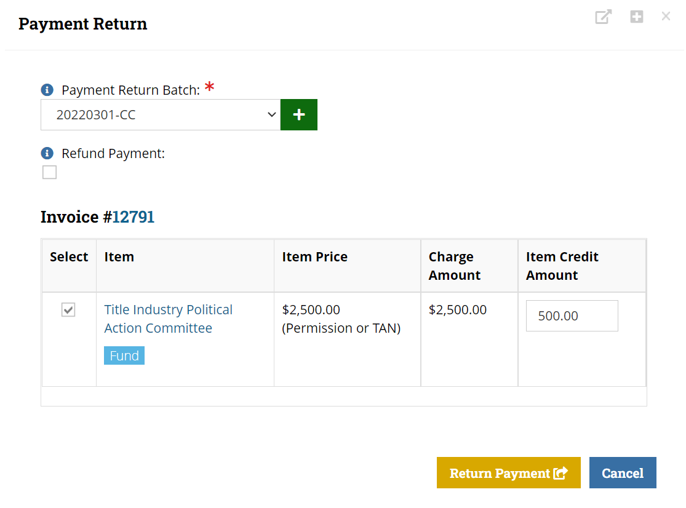Click the Return Payment button text

coord(500,473)
